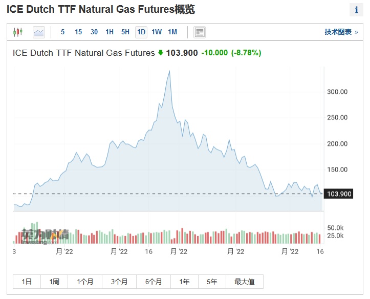Select the 6个月 range tab

[154, 282]
